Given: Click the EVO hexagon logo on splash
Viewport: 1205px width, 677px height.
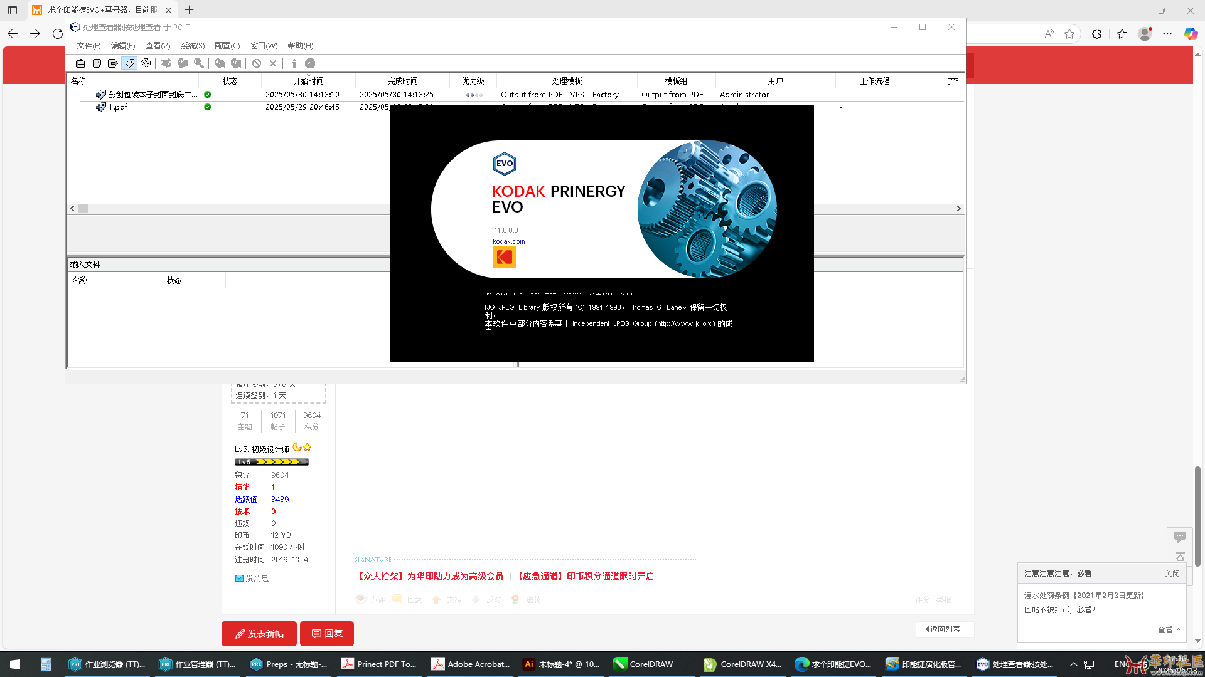Looking at the screenshot, I should pyautogui.click(x=504, y=164).
